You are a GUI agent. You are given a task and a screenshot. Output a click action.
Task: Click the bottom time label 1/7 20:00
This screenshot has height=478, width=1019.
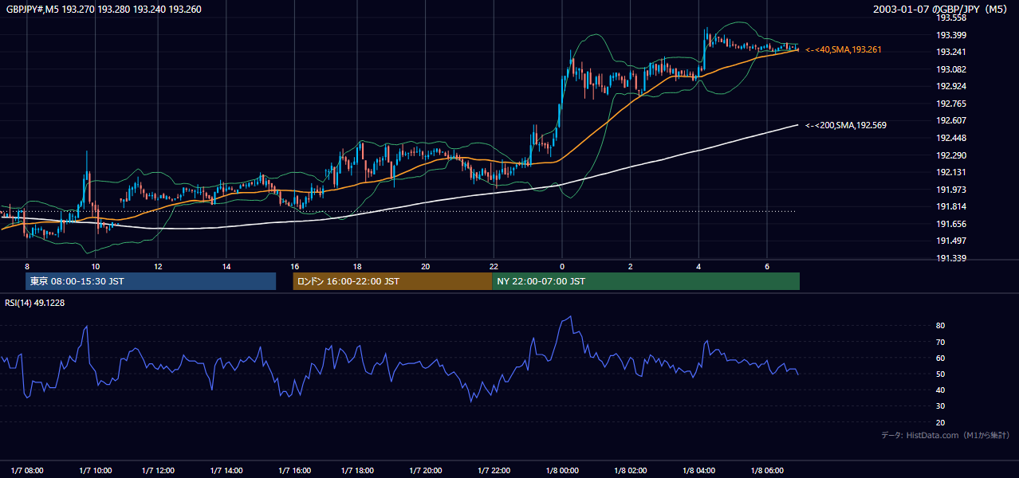425,471
